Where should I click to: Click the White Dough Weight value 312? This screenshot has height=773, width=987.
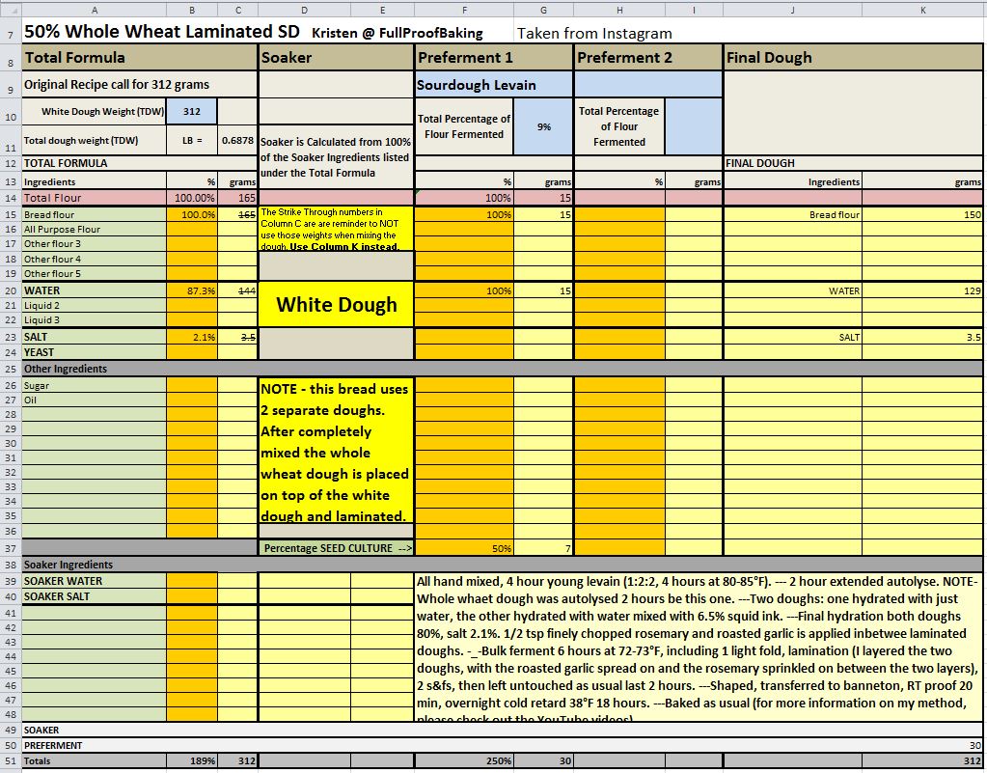tap(191, 112)
